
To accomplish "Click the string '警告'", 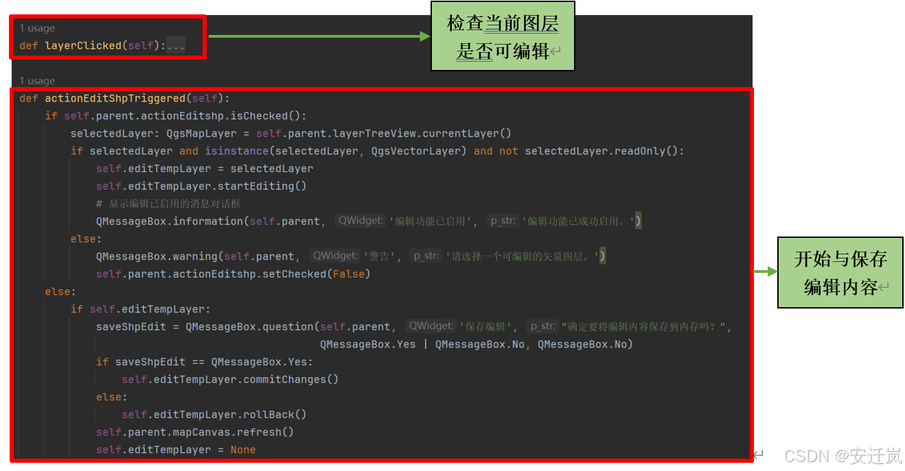I will tap(381, 256).
